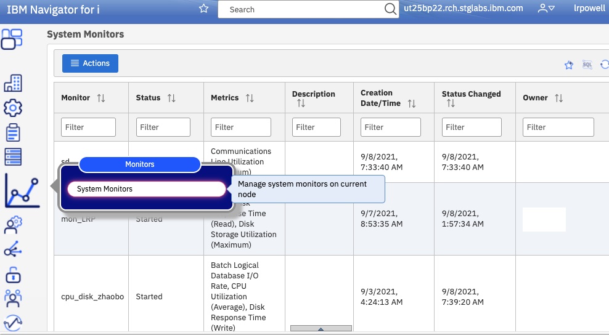Sort by Status column arrows
This screenshot has width=609, height=335.
(x=171, y=98)
